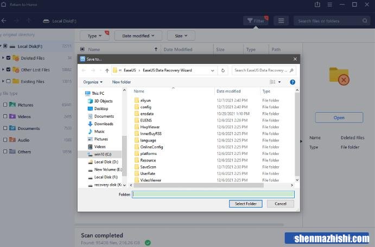Open the hamburger menu in title bar

pyautogui.click(x=329, y=4)
